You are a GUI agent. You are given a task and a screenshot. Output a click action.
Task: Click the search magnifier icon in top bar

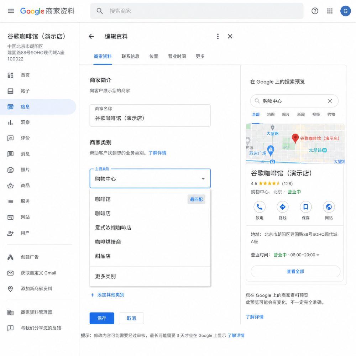(99, 11)
